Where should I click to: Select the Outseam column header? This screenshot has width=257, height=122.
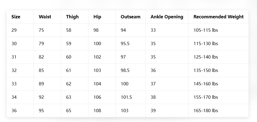click(x=130, y=17)
